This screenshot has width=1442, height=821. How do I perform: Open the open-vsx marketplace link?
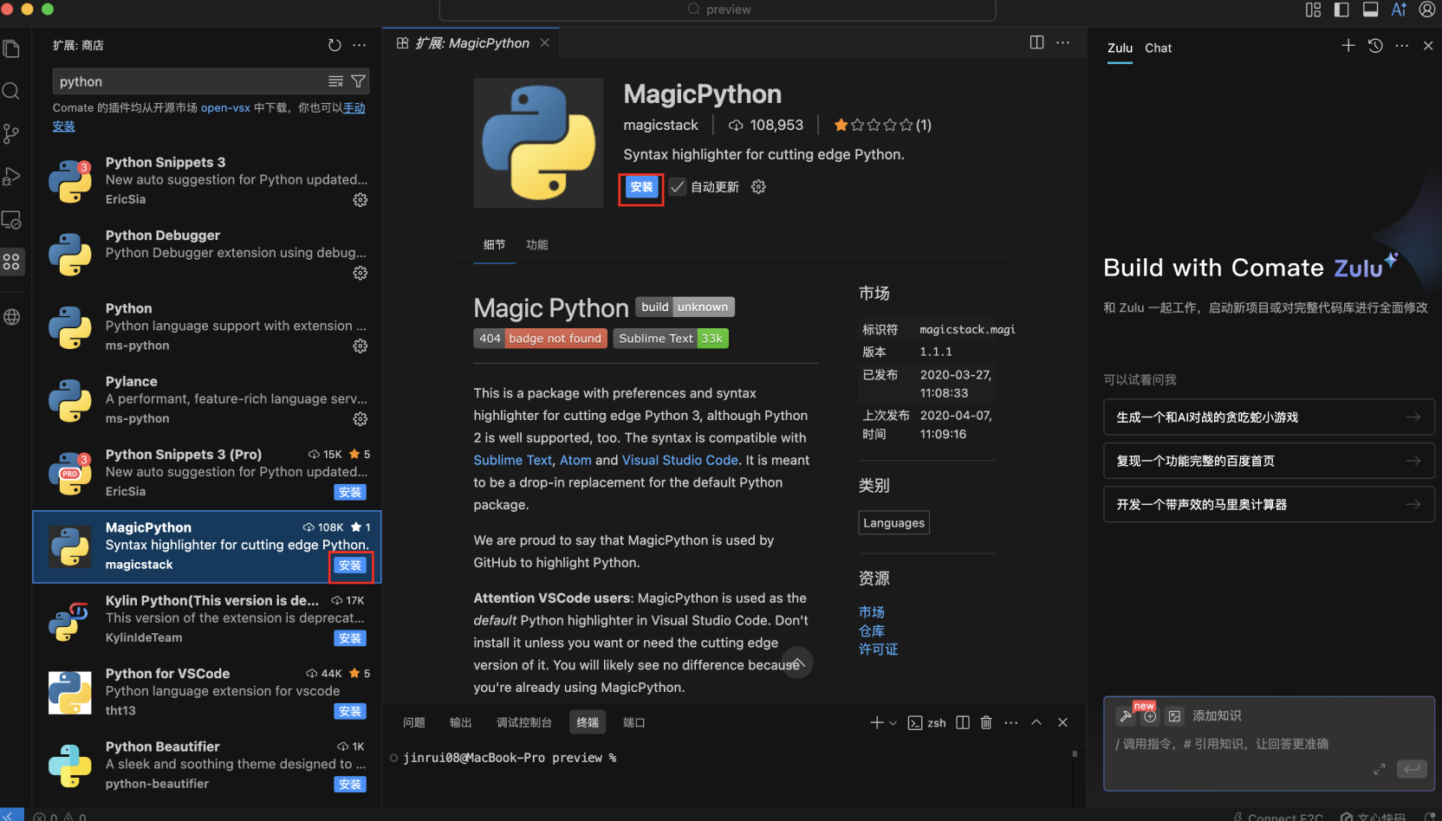[x=225, y=108]
